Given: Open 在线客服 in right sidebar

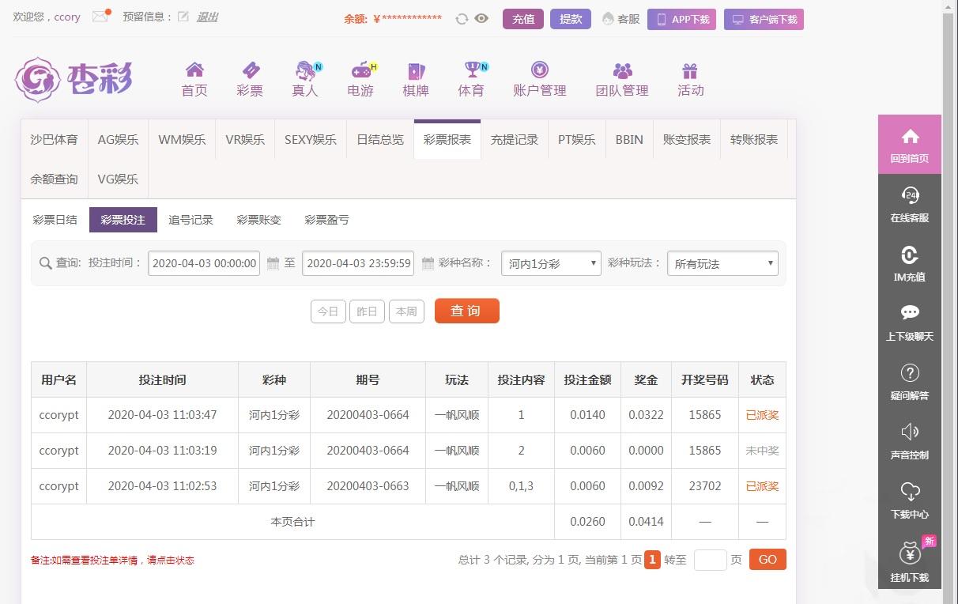Looking at the screenshot, I should [909, 204].
